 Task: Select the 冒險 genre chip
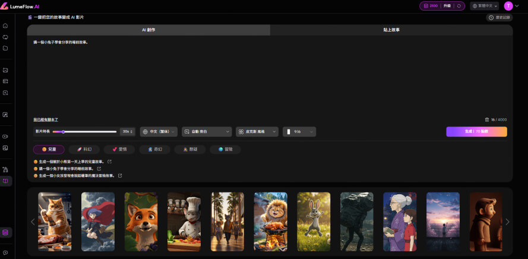click(225, 149)
